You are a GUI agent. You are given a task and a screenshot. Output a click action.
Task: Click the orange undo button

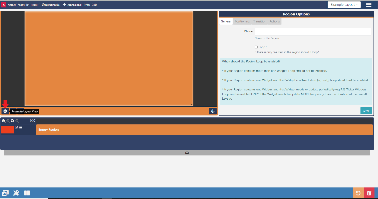pos(358,193)
